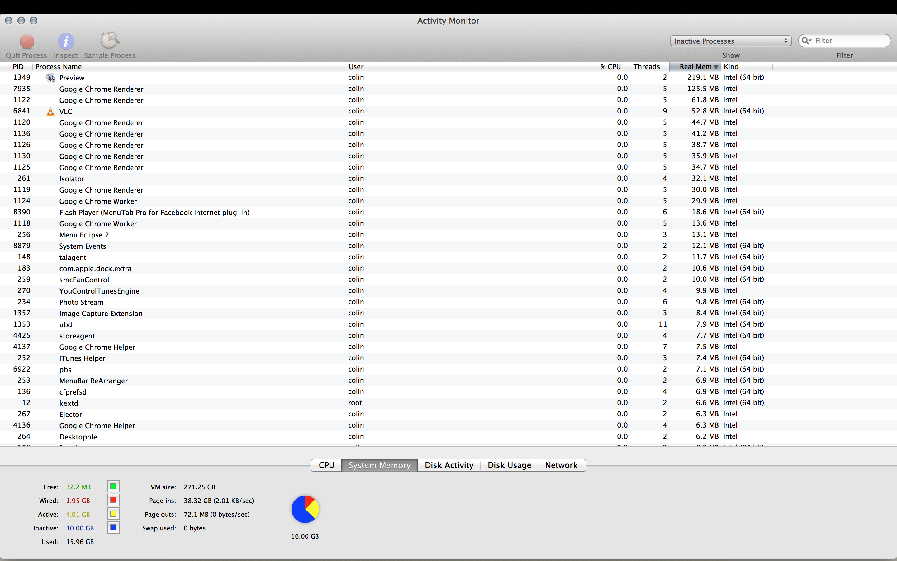Viewport: 897px width, 561px height.
Task: Click the memory usage pie chart
Action: click(x=305, y=509)
